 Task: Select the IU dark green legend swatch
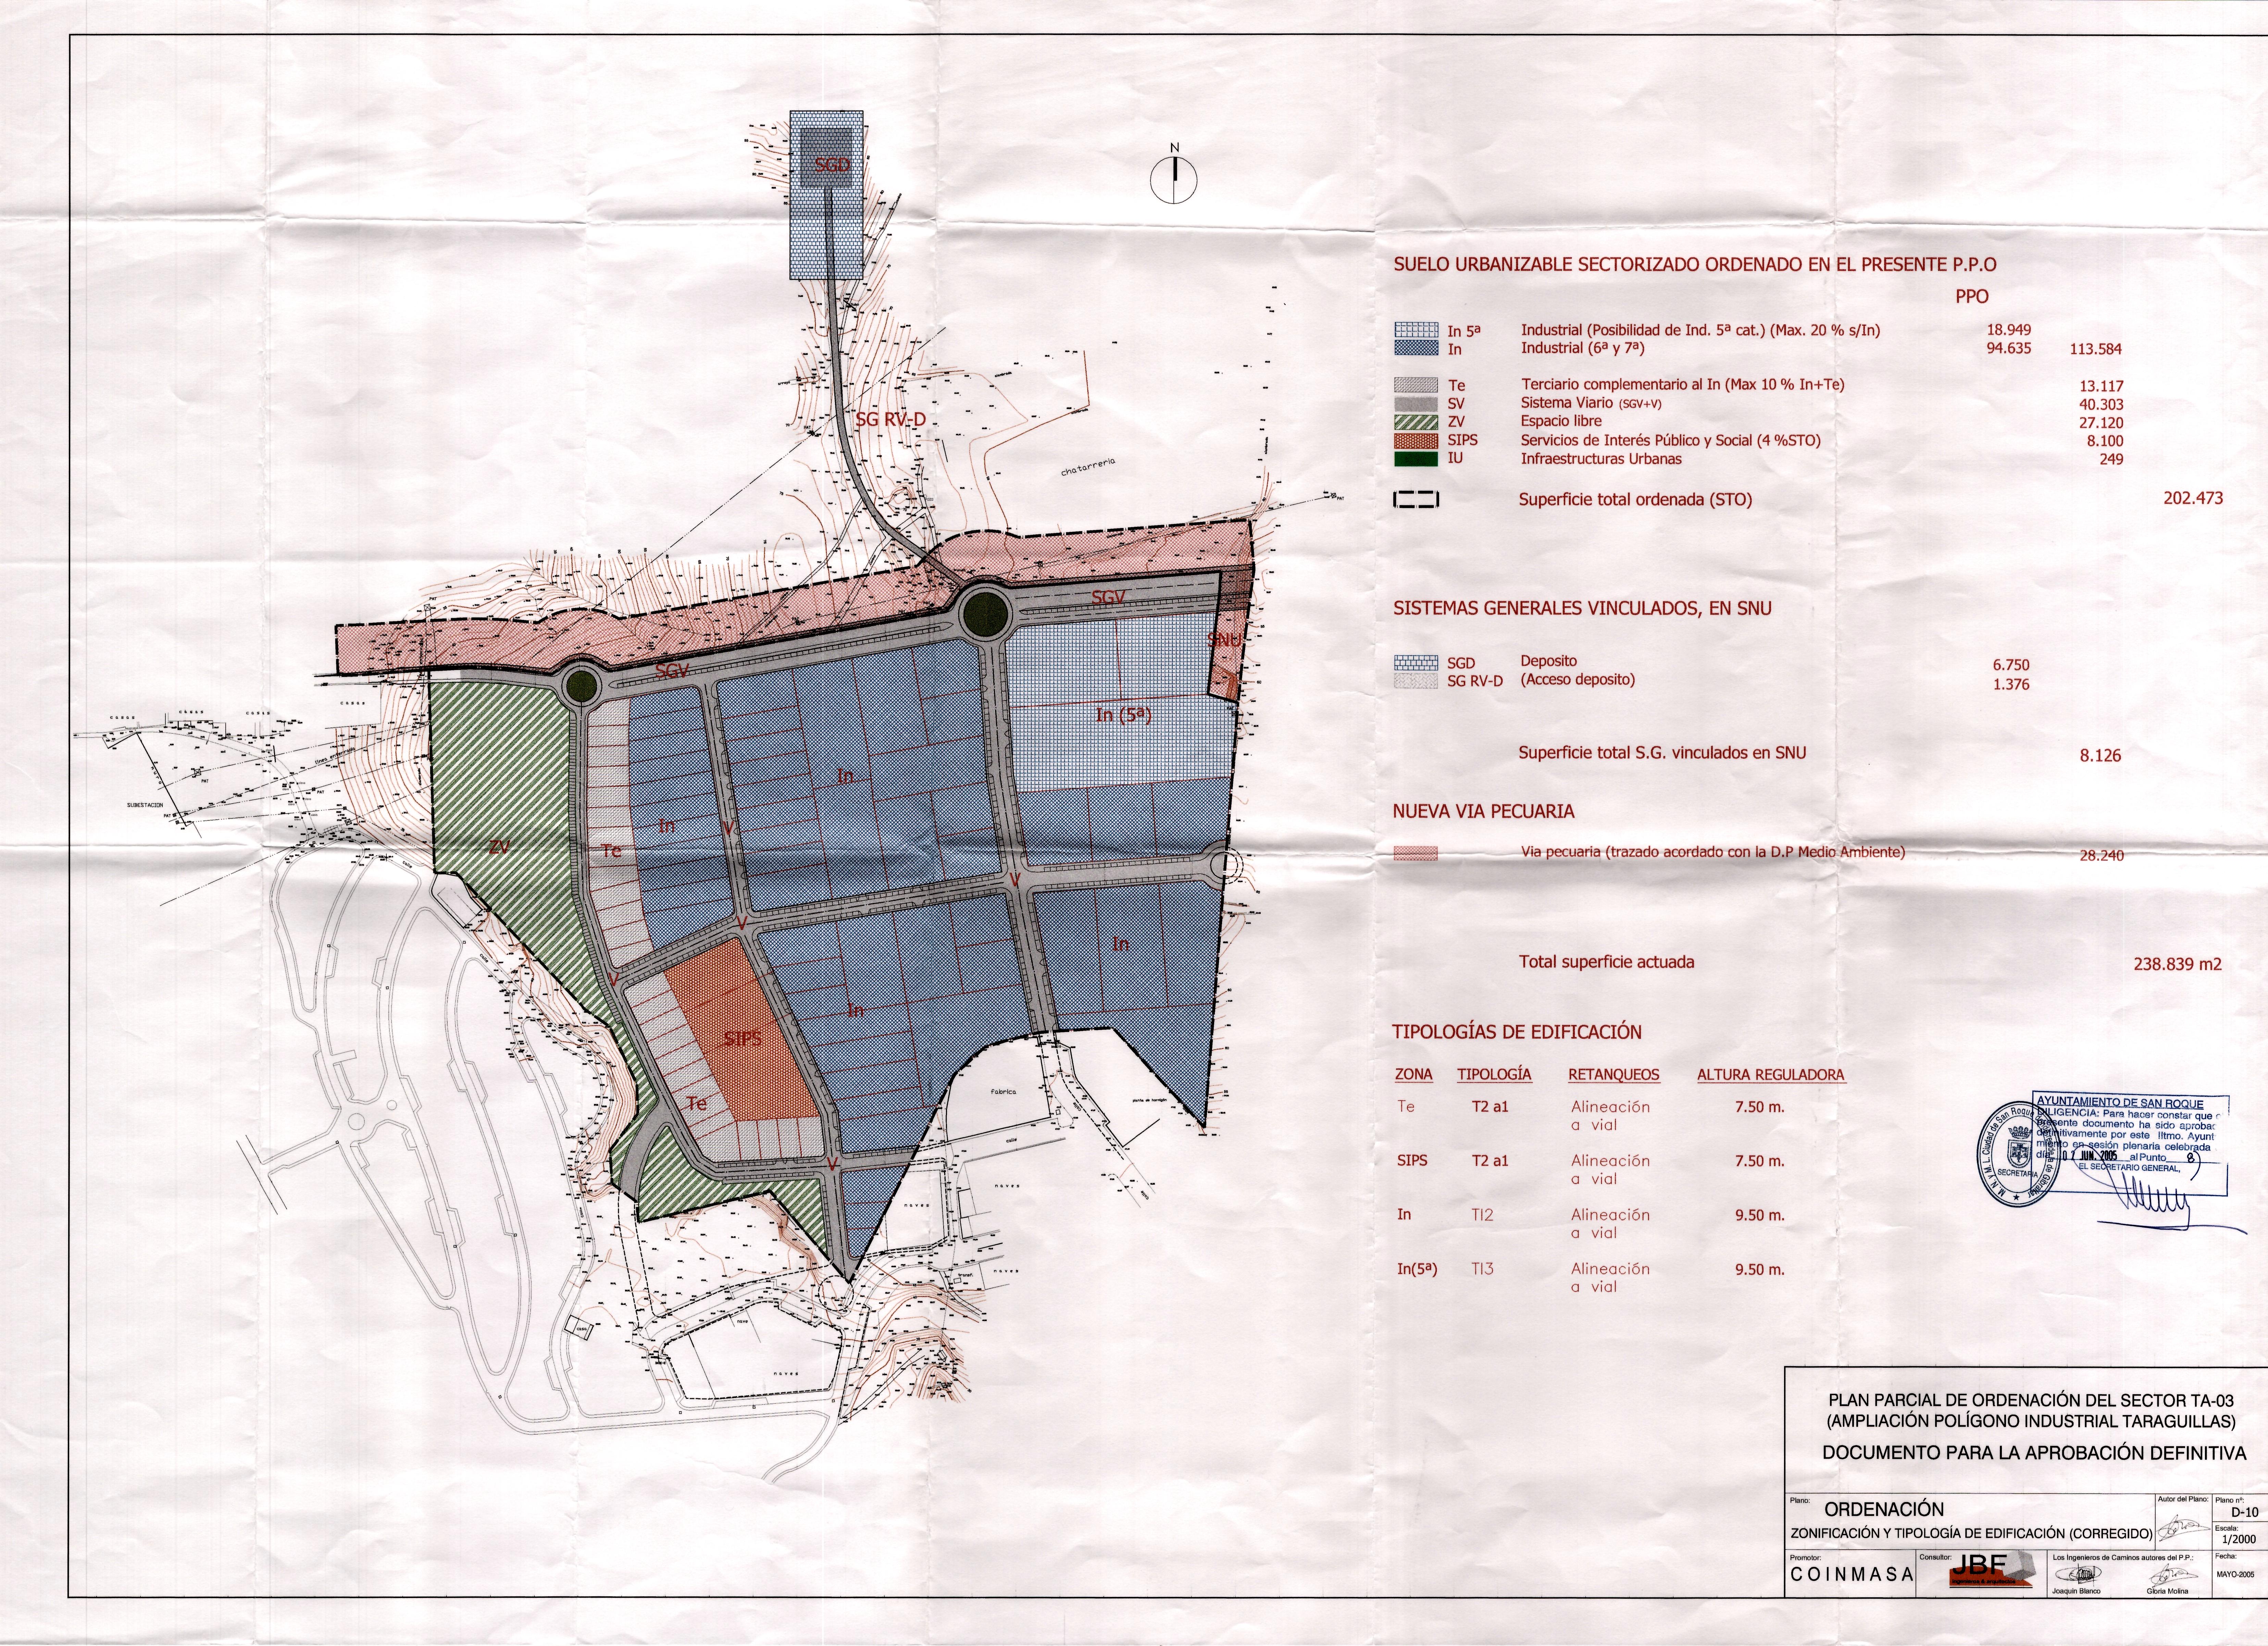pos(1416,459)
